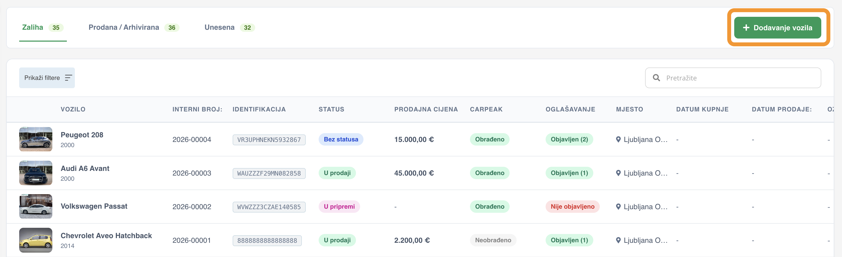Screen dimensions: 842x257
Task: Click the 36 count badge on Prodana / Arhivirana
Action: (172, 28)
